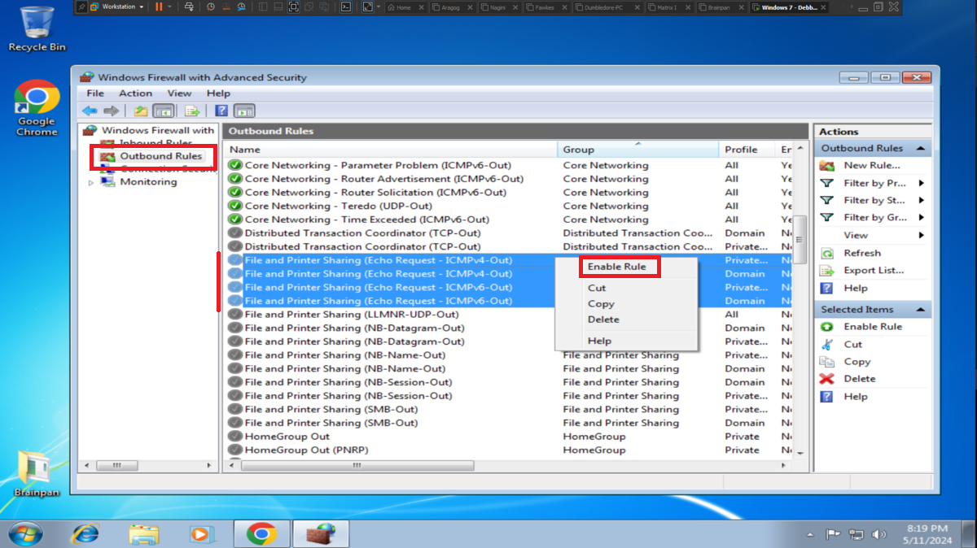
Task: Expand the Filter by State submenu arrow
Action: (x=922, y=201)
